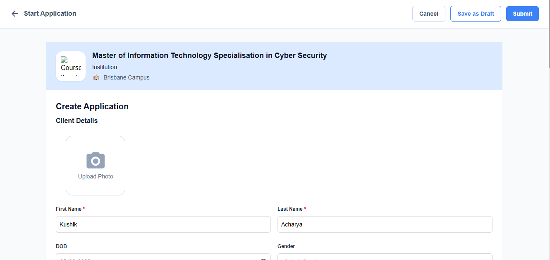
Task: Focus the Last Name input field
Action: tap(385, 224)
